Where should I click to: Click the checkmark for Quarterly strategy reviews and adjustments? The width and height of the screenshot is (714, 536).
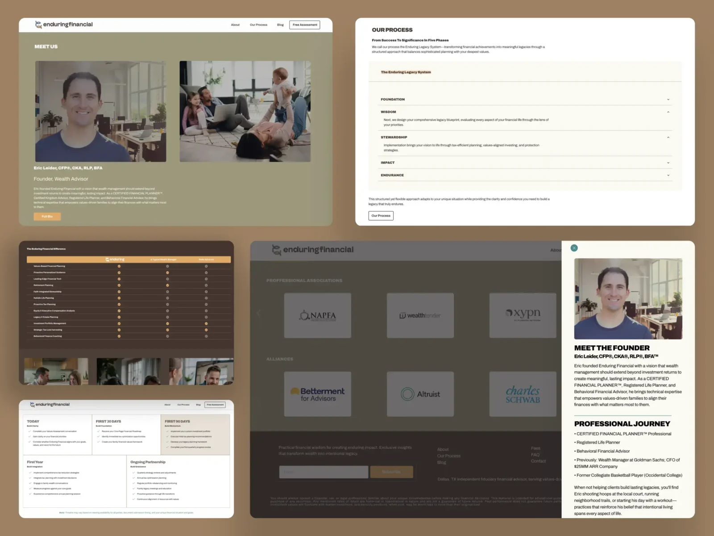(133, 473)
